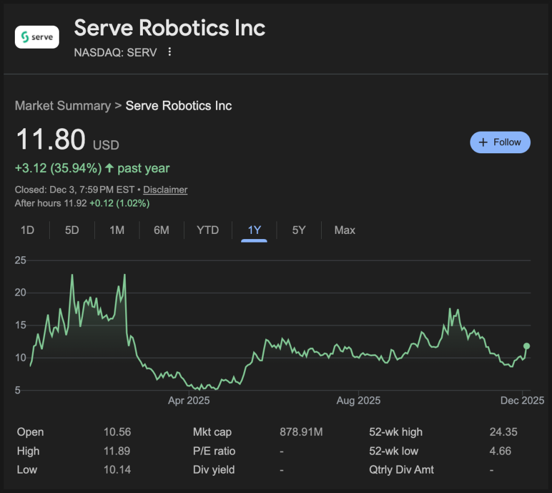Open the Disclaimer link
Image resolution: width=552 pixels, height=493 pixels.
coord(165,189)
